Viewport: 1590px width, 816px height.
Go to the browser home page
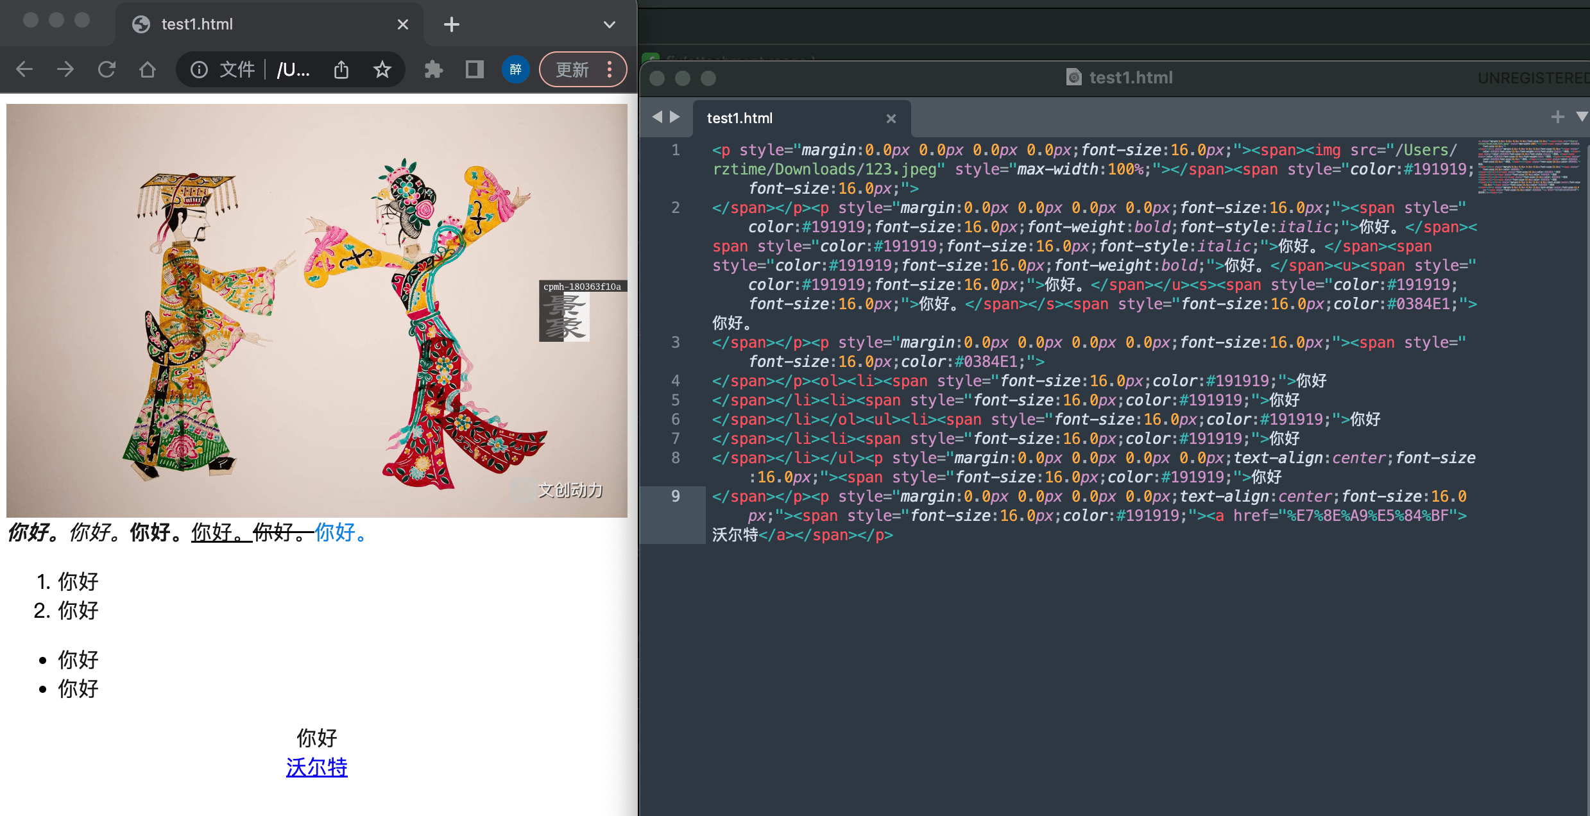tap(148, 69)
